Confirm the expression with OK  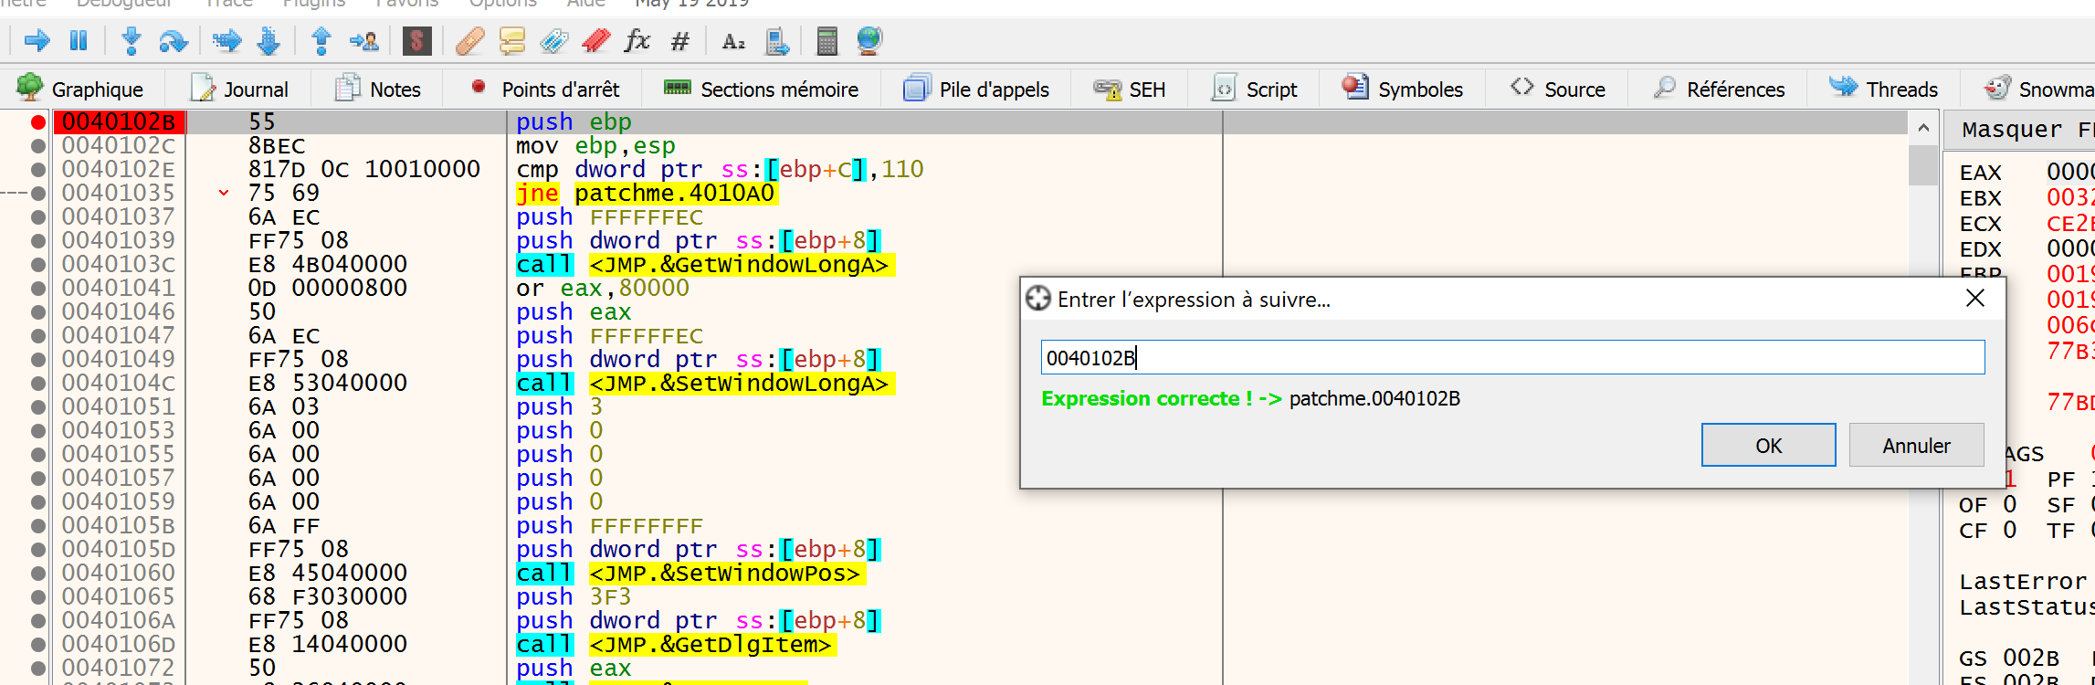pos(1768,445)
